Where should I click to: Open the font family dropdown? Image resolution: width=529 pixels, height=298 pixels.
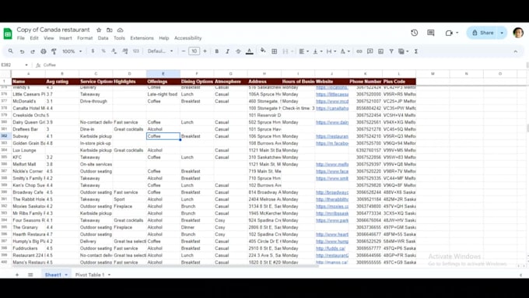click(x=160, y=51)
